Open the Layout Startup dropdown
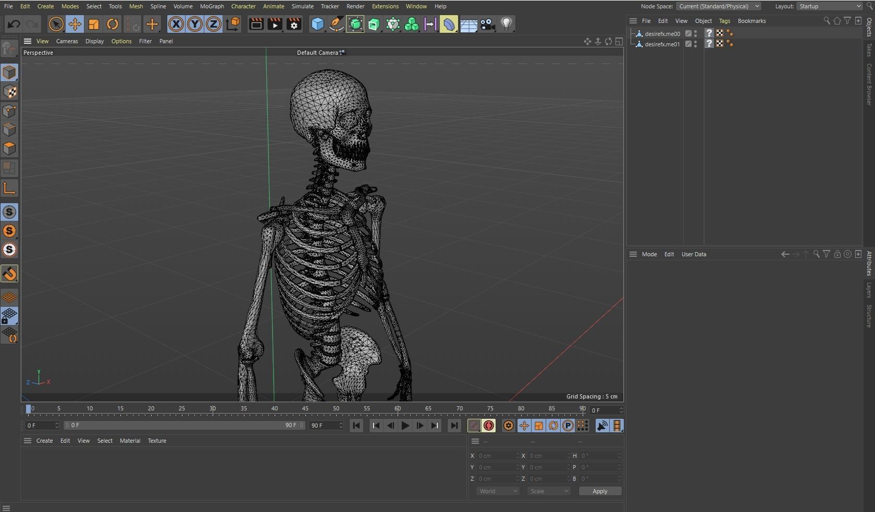Image resolution: width=875 pixels, height=512 pixels. pyautogui.click(x=830, y=6)
